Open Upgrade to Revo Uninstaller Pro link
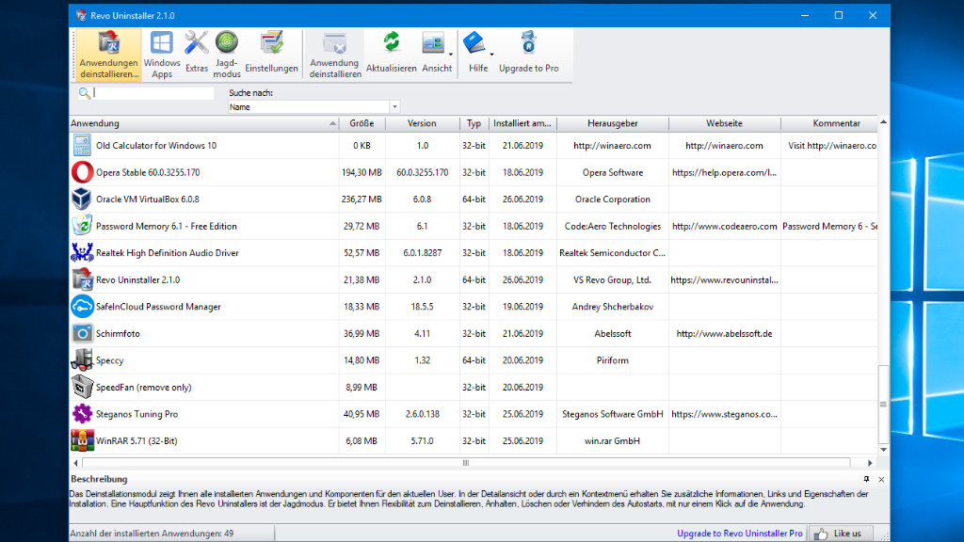 (739, 534)
